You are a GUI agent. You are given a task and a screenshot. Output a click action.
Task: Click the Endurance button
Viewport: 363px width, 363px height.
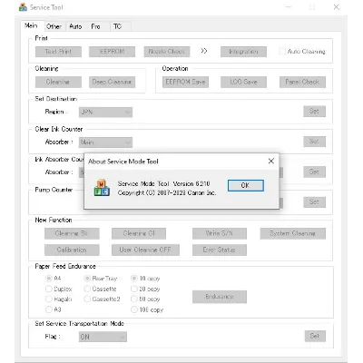pyautogui.click(x=220, y=297)
